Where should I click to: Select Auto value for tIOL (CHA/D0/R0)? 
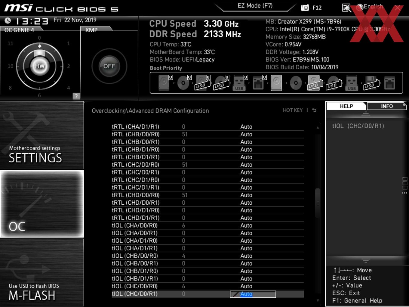[246, 225]
